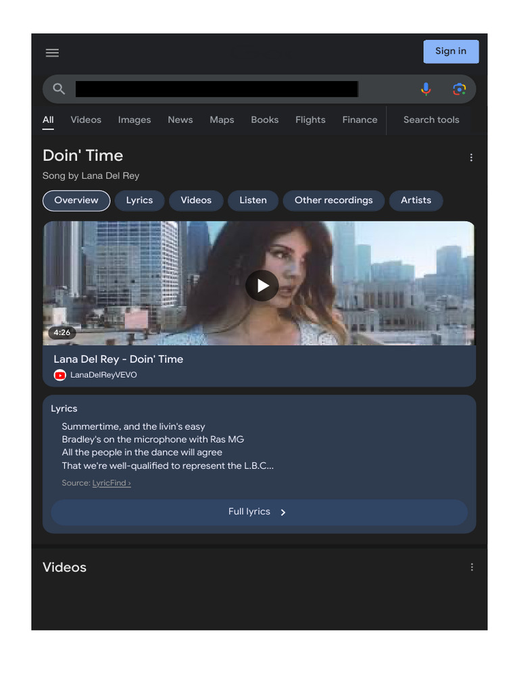
Task: Select the Videos chip under Doin' Time
Action: (196, 201)
